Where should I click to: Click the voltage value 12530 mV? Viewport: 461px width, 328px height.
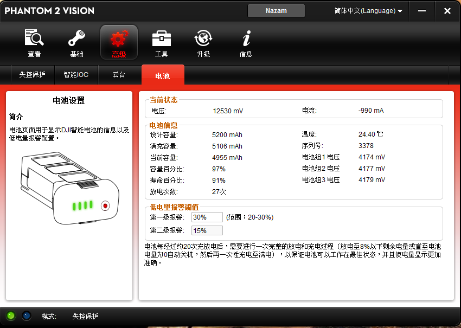[x=228, y=111]
